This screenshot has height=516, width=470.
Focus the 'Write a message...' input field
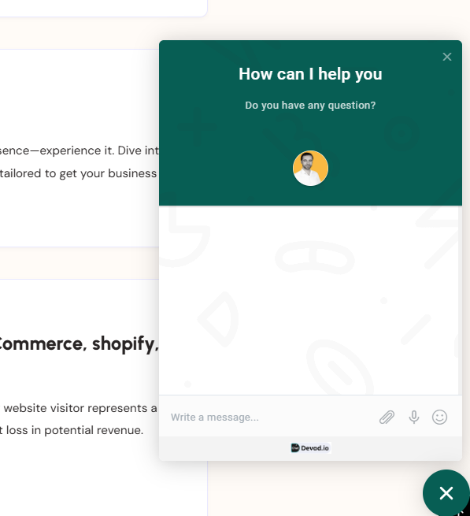point(270,418)
